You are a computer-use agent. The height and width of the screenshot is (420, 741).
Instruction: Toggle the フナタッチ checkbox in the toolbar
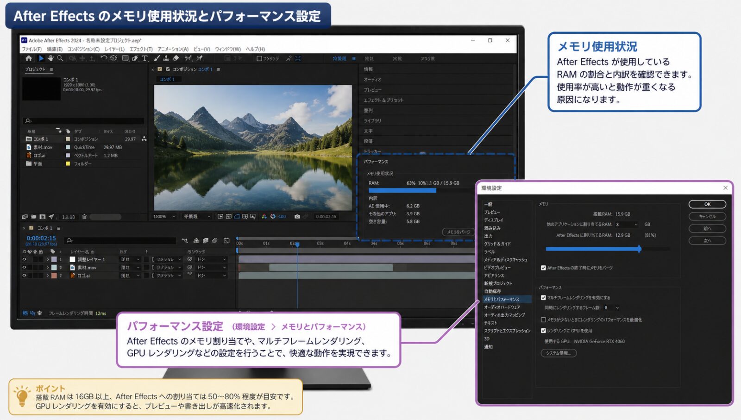(259, 58)
